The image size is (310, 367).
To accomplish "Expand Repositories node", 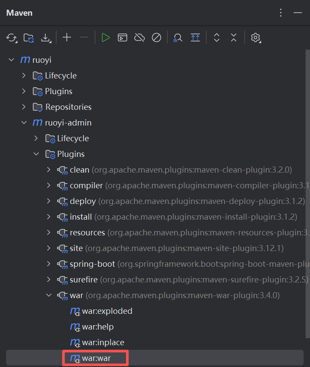I will (x=24, y=107).
